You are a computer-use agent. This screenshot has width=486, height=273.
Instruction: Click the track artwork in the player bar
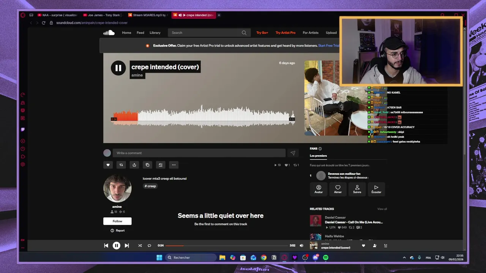tap(314, 246)
